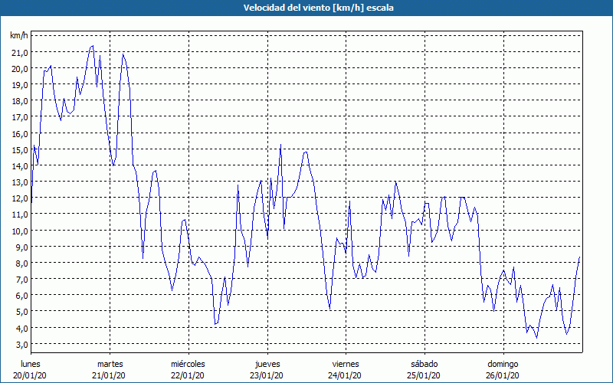
Task: Click the highest wind peak on Monday
Action: (93, 46)
